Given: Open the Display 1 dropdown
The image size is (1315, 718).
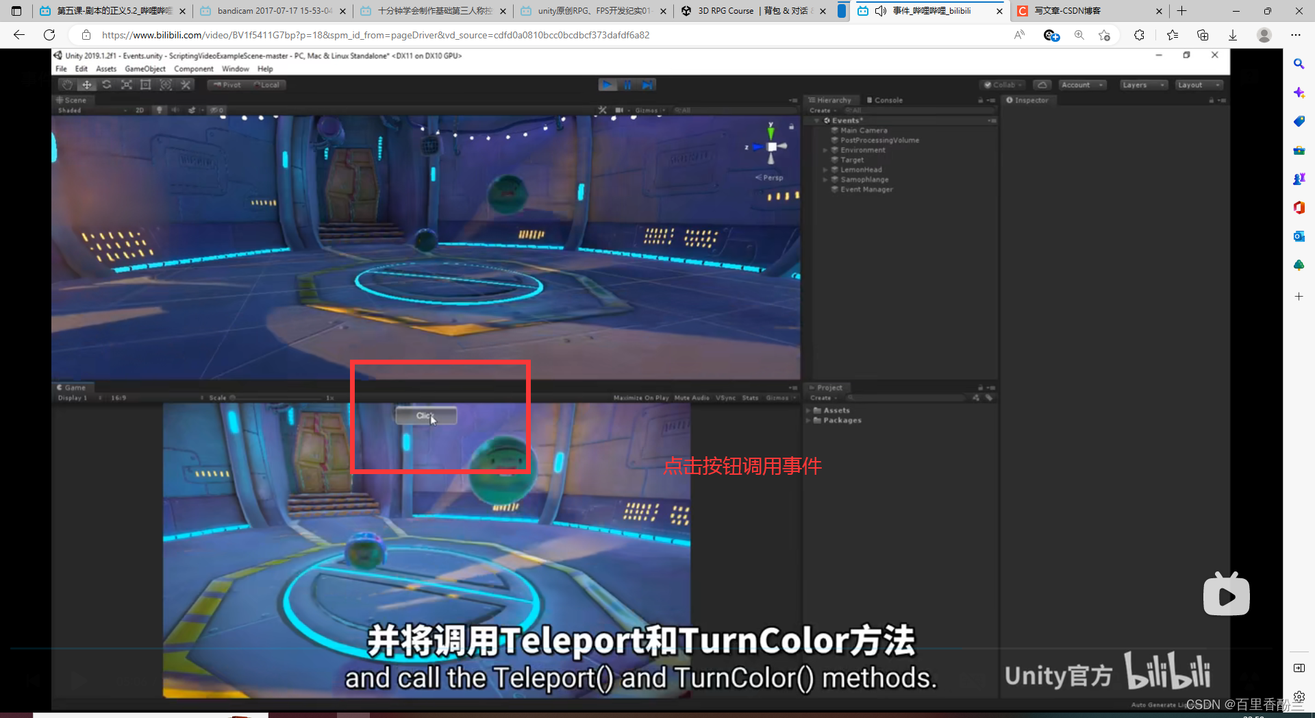Looking at the screenshot, I should point(79,398).
